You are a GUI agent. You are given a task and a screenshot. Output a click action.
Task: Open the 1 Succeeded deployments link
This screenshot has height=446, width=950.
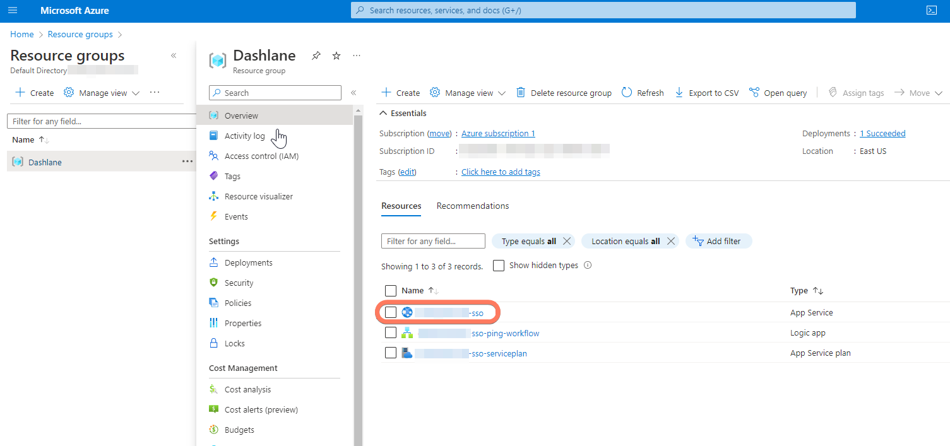(882, 133)
